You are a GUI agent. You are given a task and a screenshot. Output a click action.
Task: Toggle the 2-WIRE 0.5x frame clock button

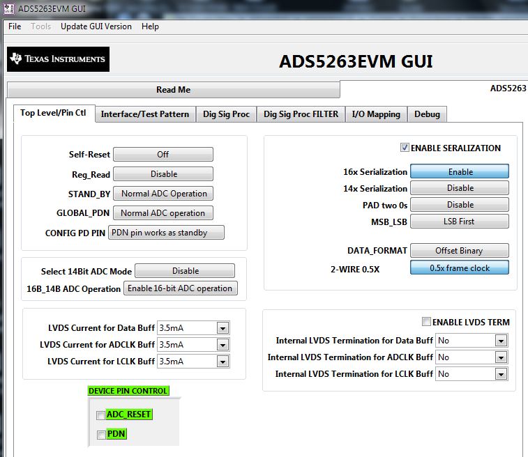tap(460, 268)
